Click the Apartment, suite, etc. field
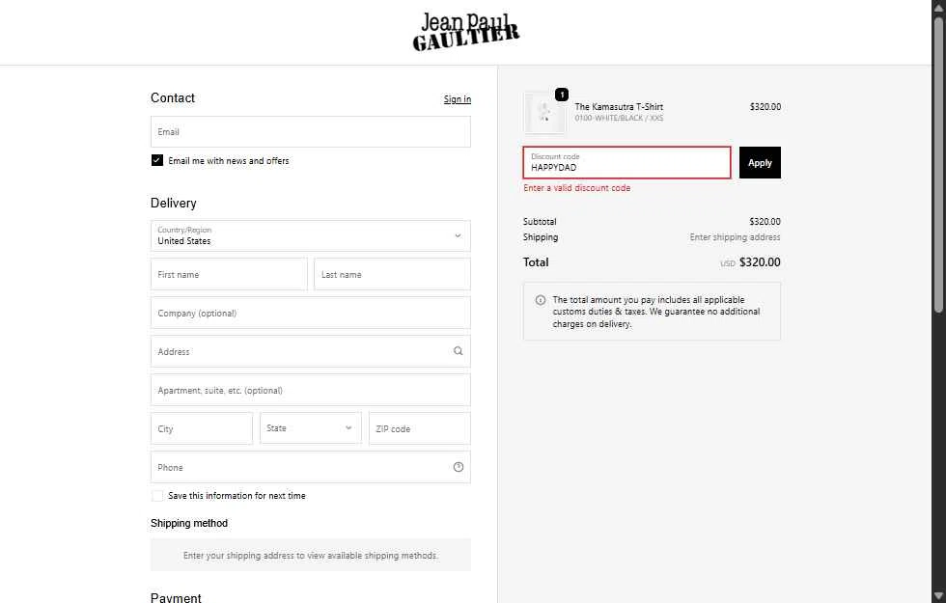The width and height of the screenshot is (946, 603). (310, 390)
